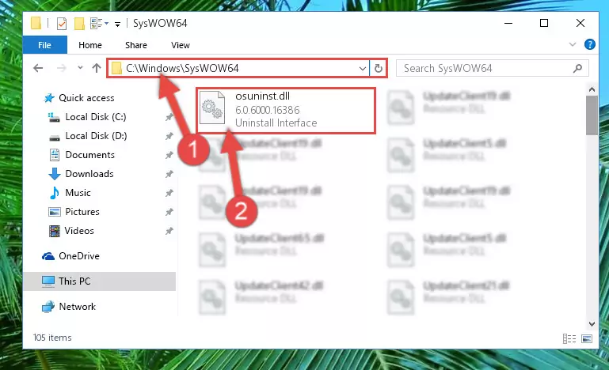Screen dimensions: 609x370
Task: Switch to Large icons view in status bar
Action: coord(587,339)
